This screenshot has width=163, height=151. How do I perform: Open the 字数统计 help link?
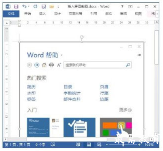point(72,93)
